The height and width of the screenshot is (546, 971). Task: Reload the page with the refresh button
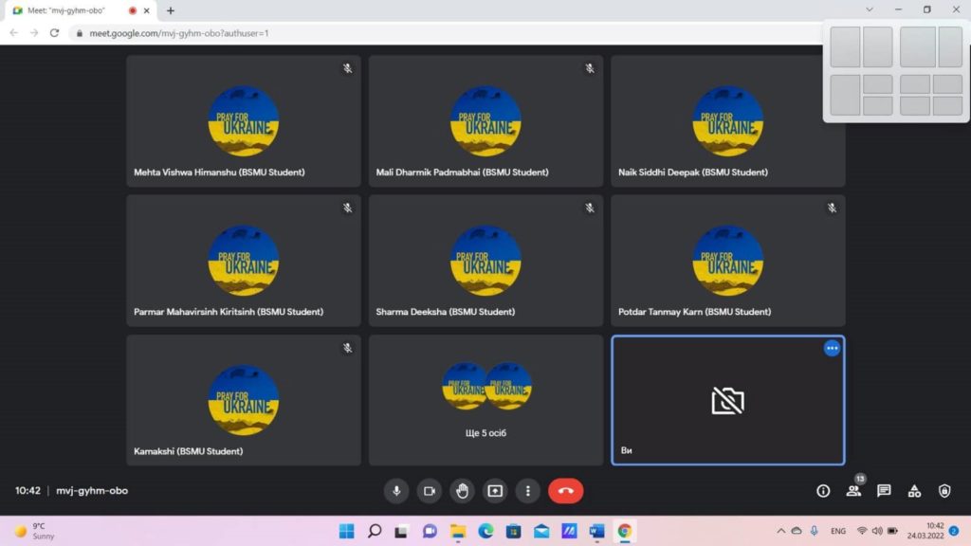point(54,32)
